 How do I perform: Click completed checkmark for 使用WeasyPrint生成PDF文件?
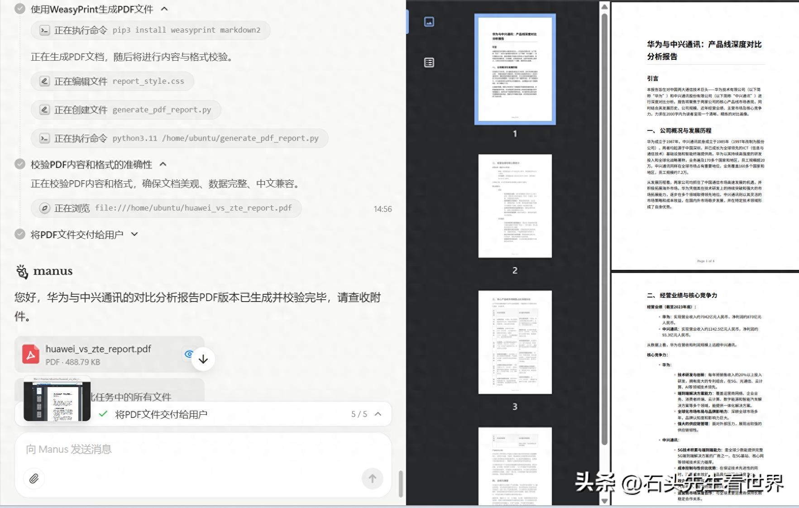[20, 9]
